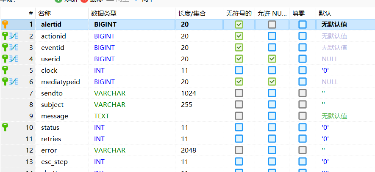Viewport: 375px width, 172px height.
Task: Uncheck unsigned checkbox for alertid
Action: pyautogui.click(x=239, y=25)
